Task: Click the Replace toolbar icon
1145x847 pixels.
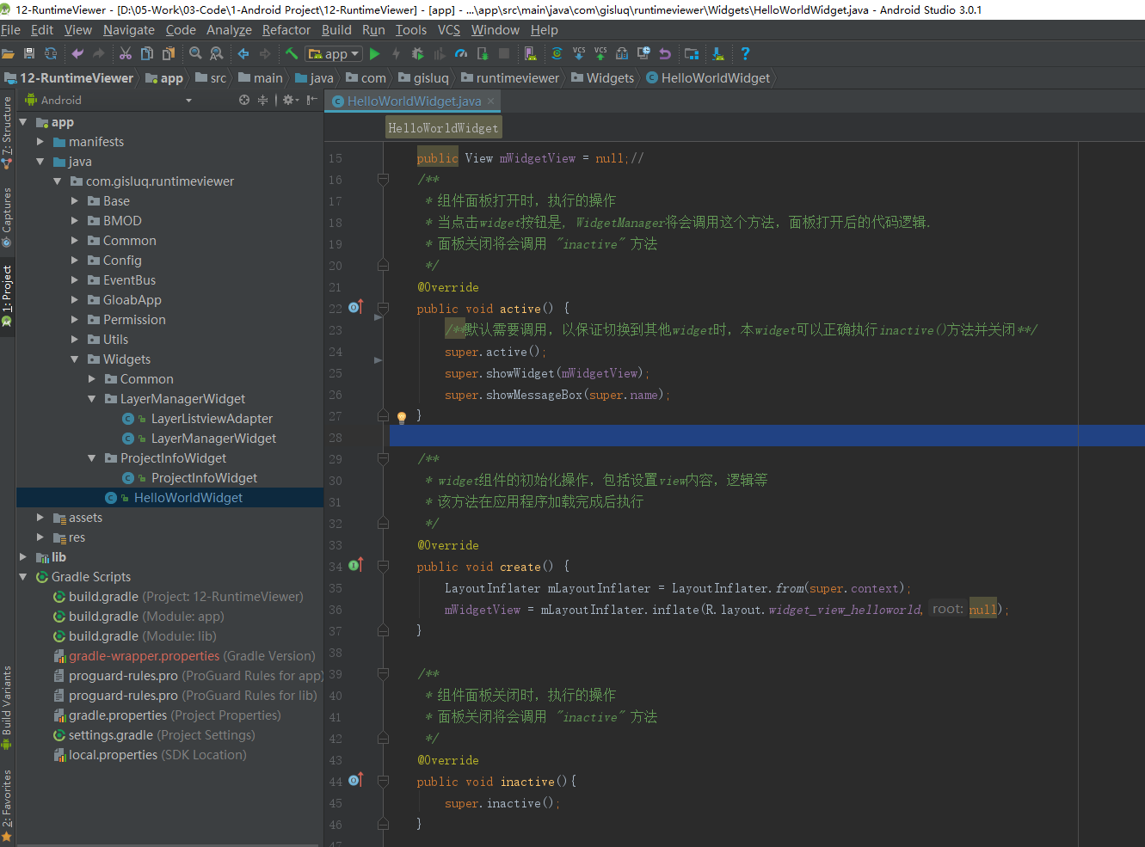Action: coord(217,53)
